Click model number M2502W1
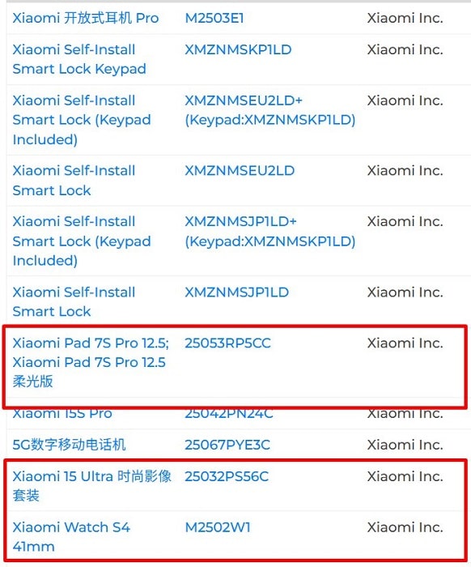Image resolution: width=471 pixels, height=567 pixels. point(218,527)
